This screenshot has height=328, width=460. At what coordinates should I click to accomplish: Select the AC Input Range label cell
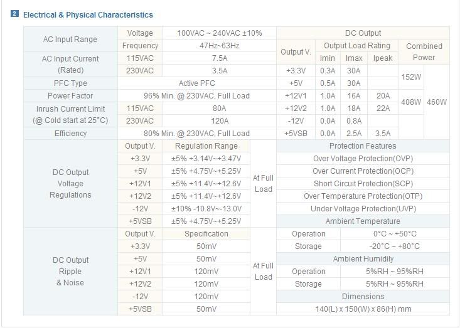[70, 40]
